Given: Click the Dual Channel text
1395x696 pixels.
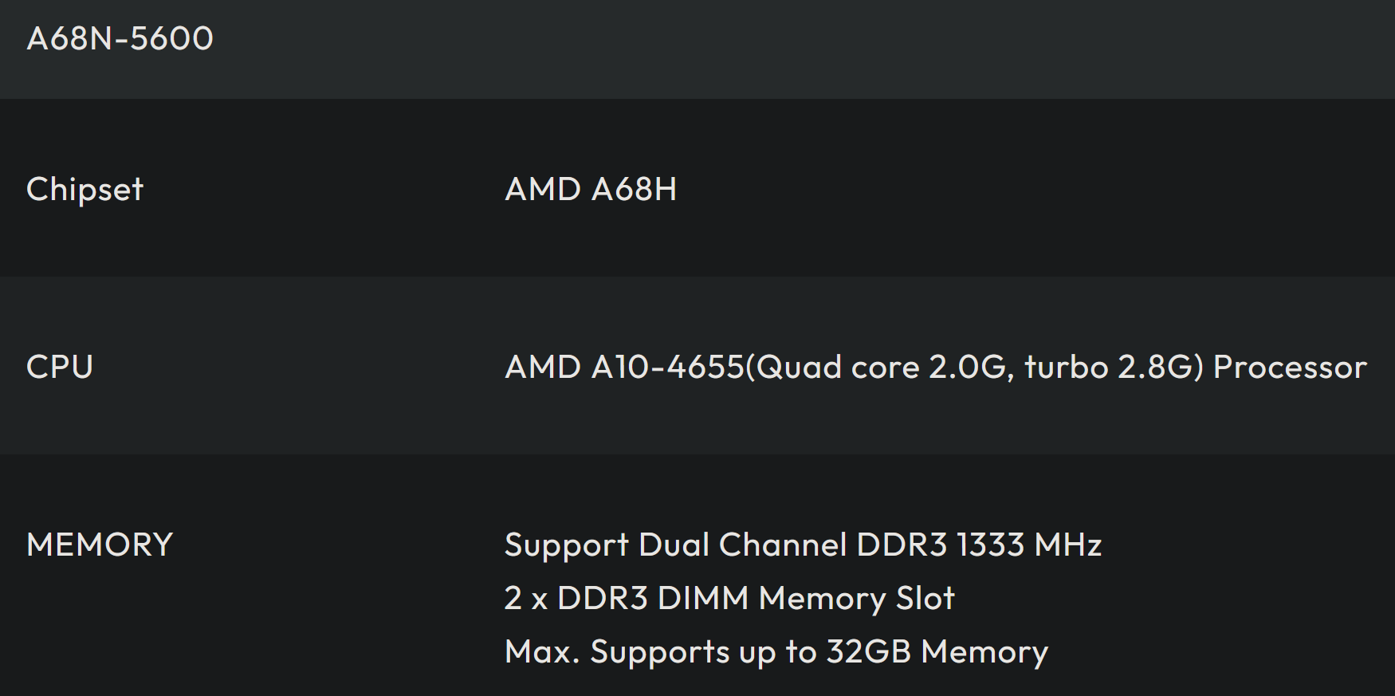Looking at the screenshot, I should (743, 545).
